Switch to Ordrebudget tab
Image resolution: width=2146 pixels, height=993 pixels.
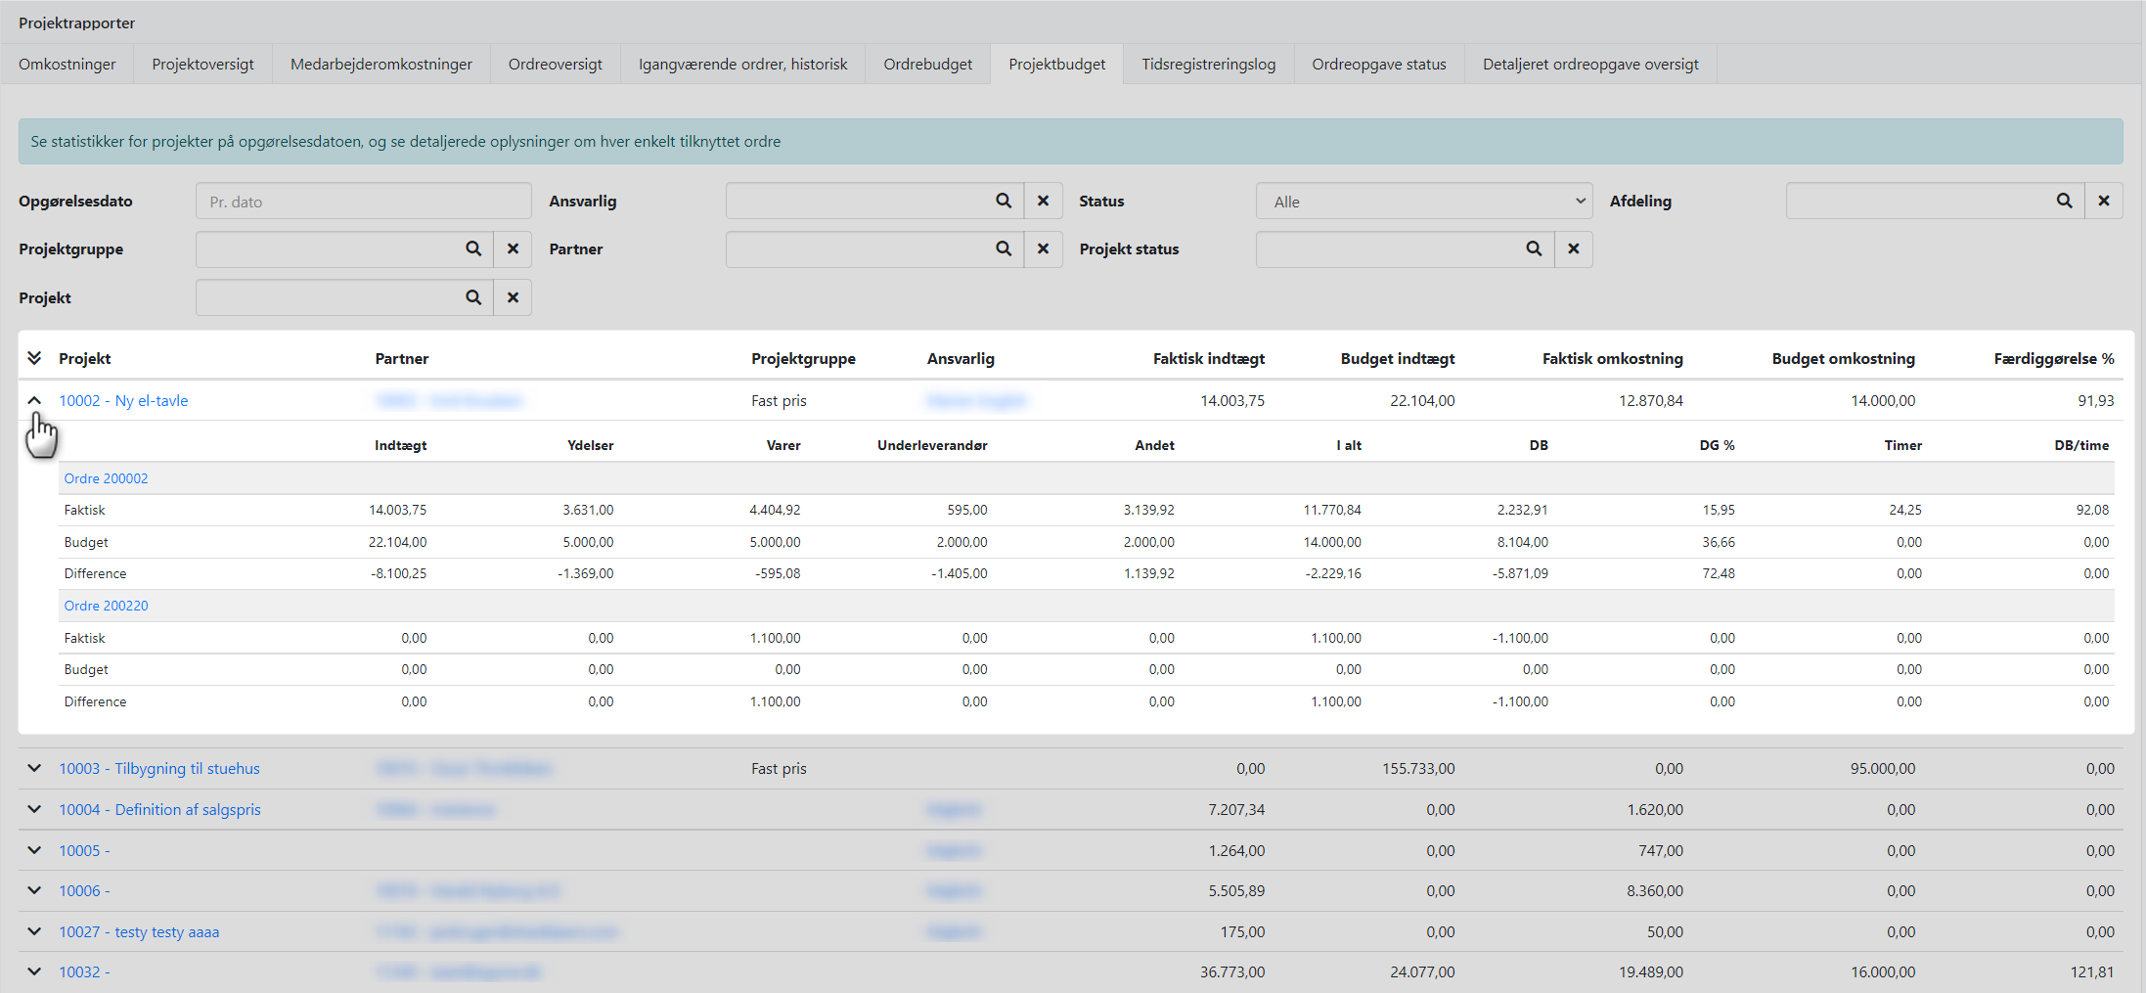pyautogui.click(x=928, y=64)
